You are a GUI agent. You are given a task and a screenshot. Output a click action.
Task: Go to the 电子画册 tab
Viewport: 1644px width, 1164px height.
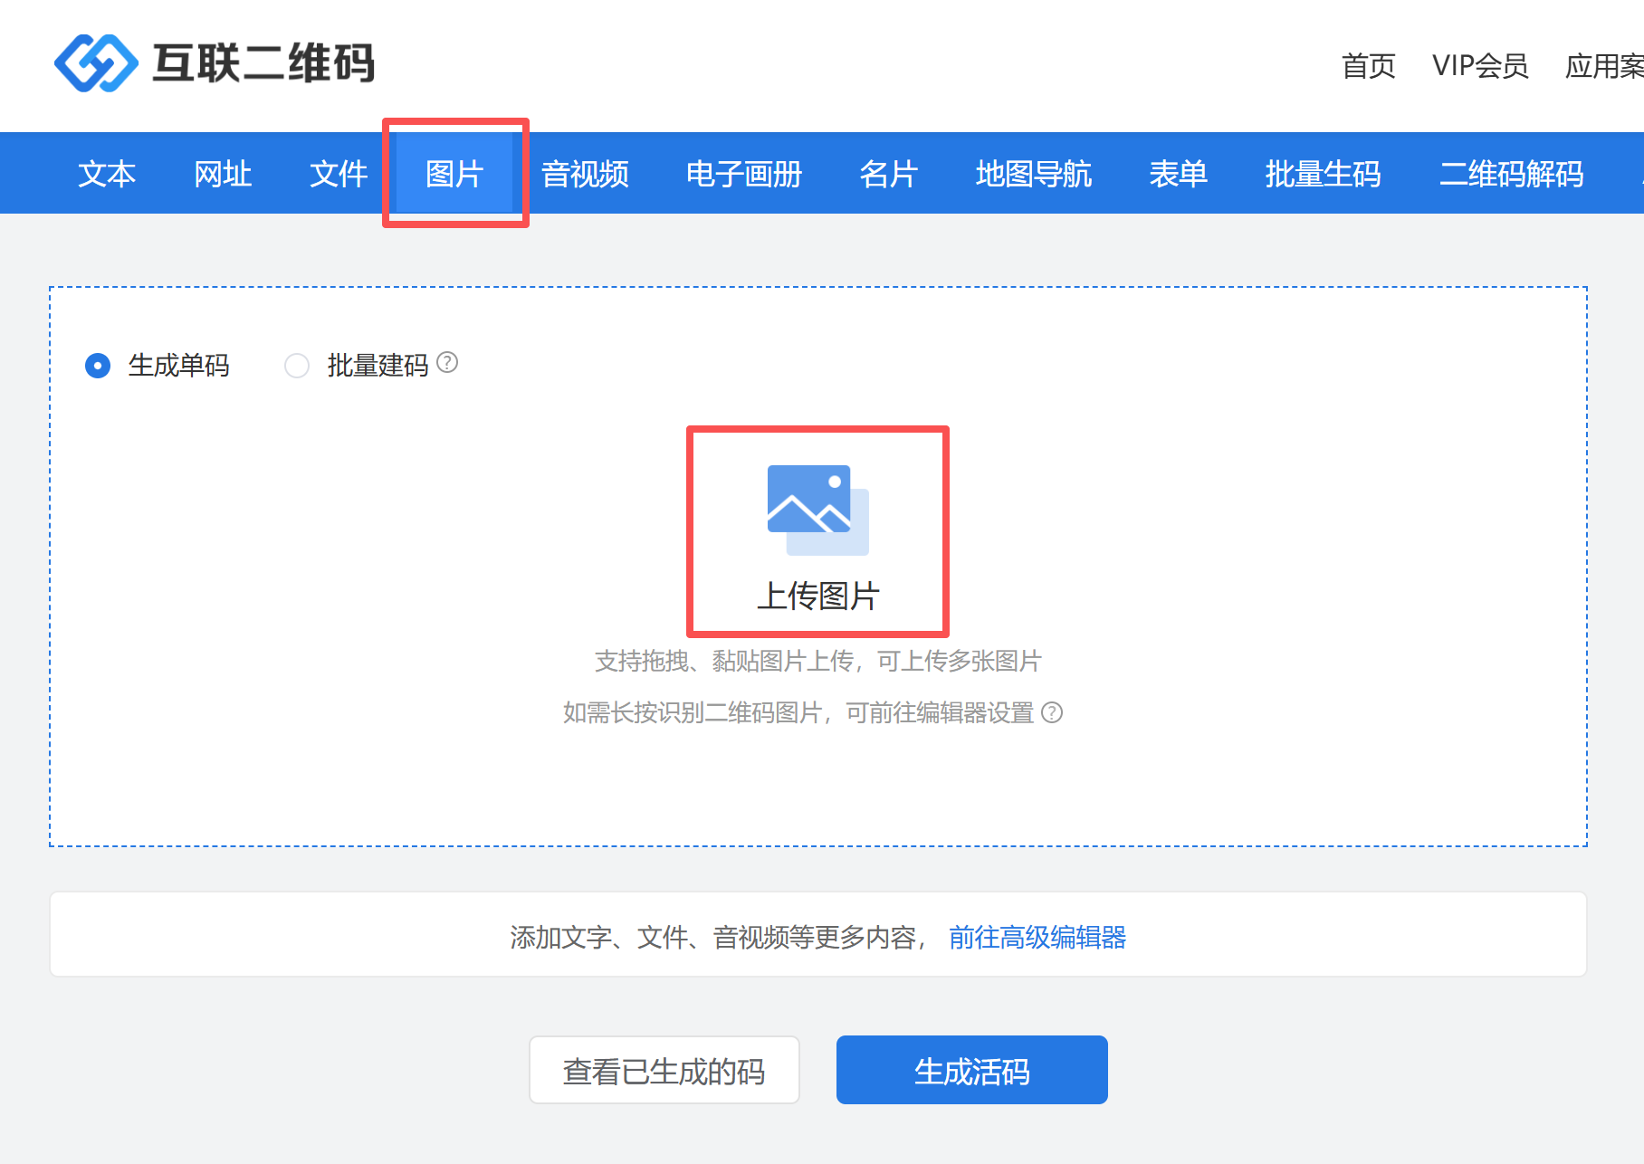coord(744,174)
